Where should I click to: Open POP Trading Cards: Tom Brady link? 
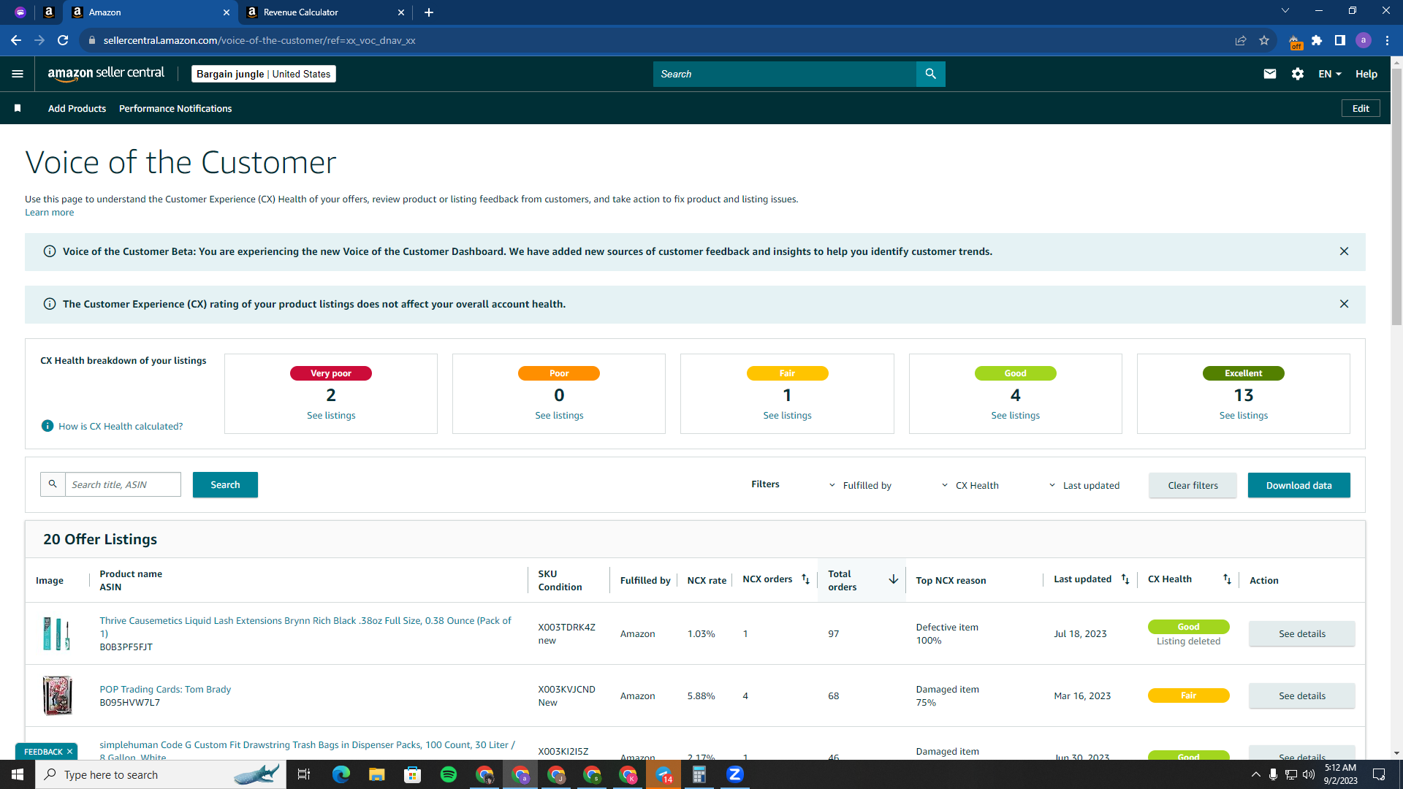[165, 689]
